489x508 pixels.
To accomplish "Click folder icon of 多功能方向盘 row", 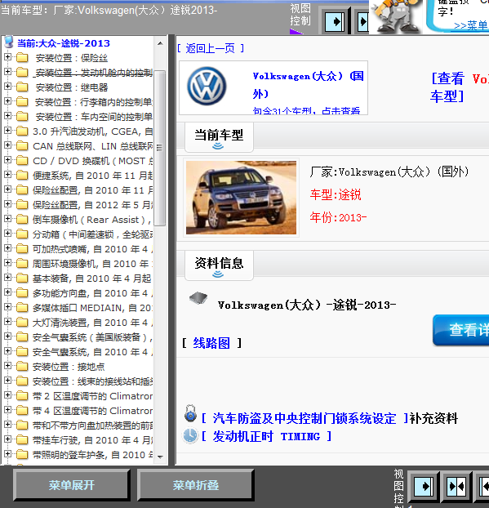I will (22, 293).
